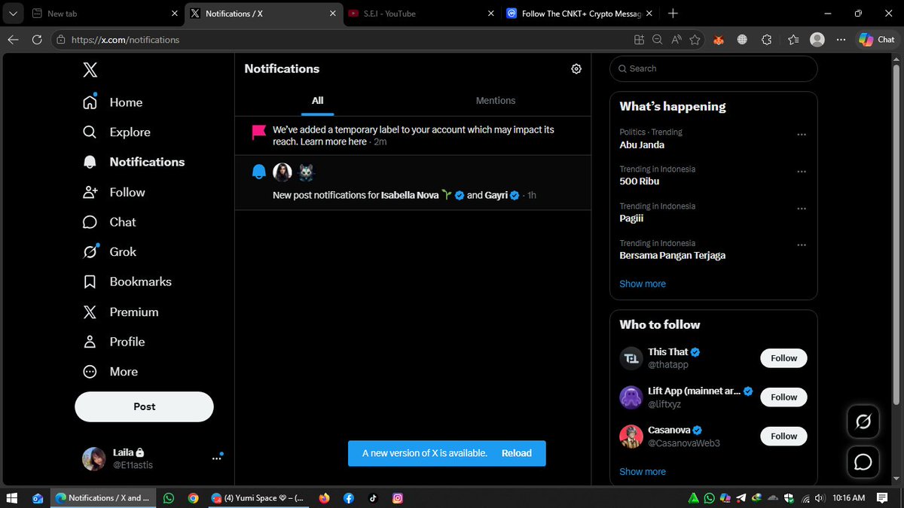
Task: Open Isabella Nova name link
Action: 410,195
